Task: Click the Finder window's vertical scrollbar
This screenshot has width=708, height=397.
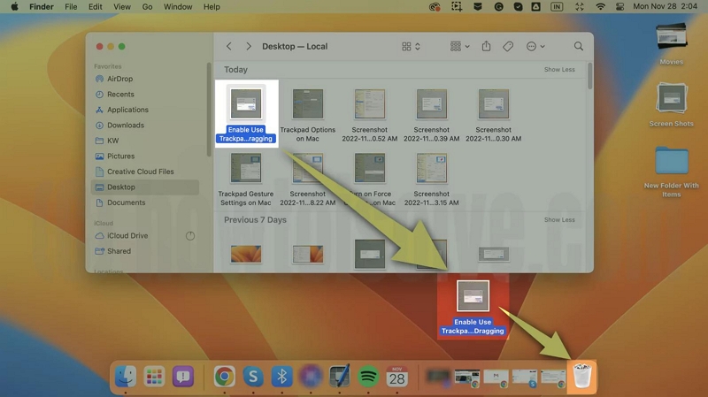Action: 589,76
